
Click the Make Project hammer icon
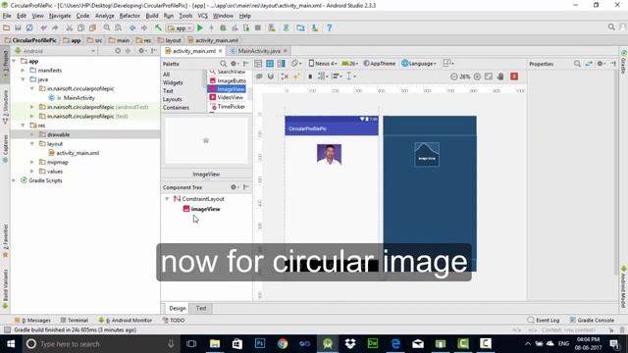pos(159,28)
